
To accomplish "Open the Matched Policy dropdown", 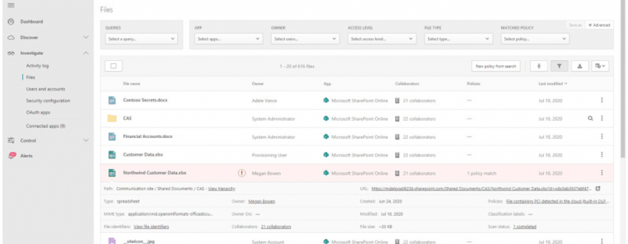I will 535,39.
